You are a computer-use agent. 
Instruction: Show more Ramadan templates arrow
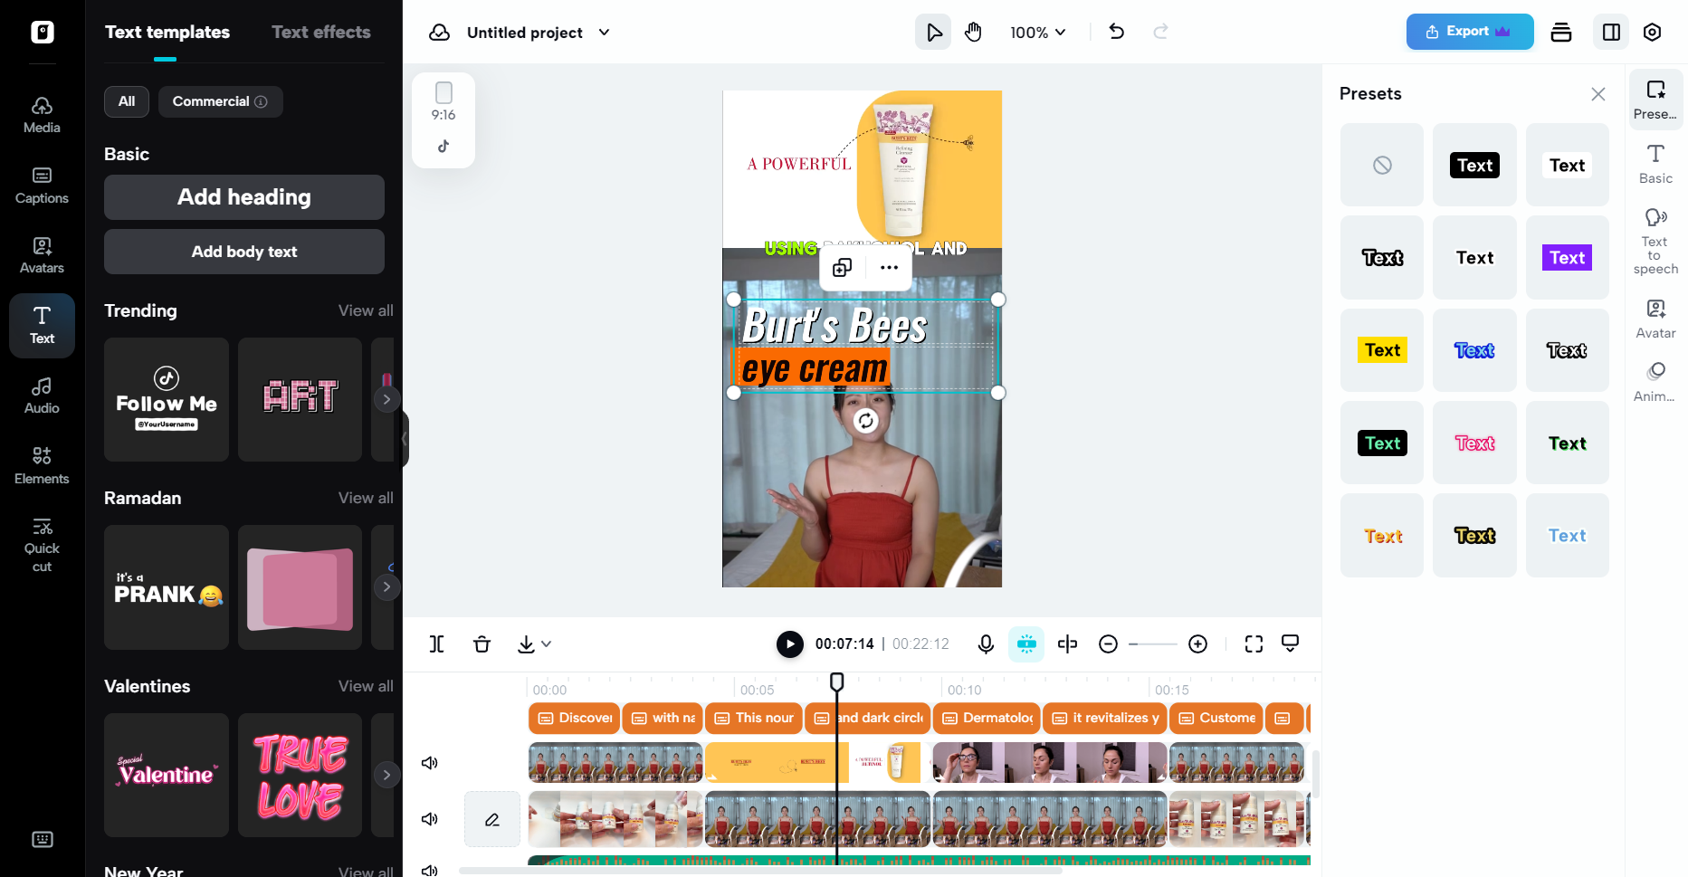tap(386, 586)
